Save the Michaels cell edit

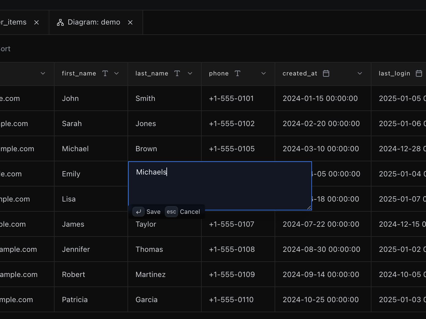(153, 212)
